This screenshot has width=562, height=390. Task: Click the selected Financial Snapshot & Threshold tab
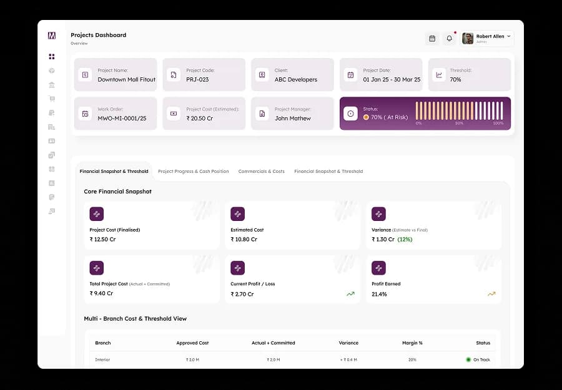(x=114, y=171)
